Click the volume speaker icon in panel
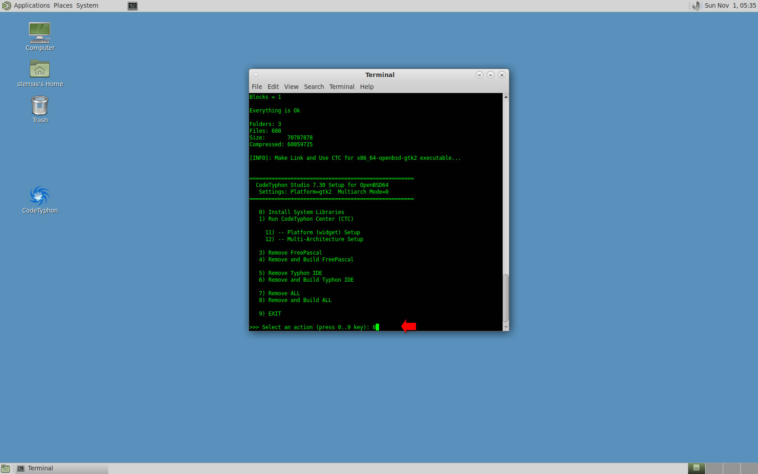Image resolution: width=758 pixels, height=474 pixels. click(x=696, y=5)
